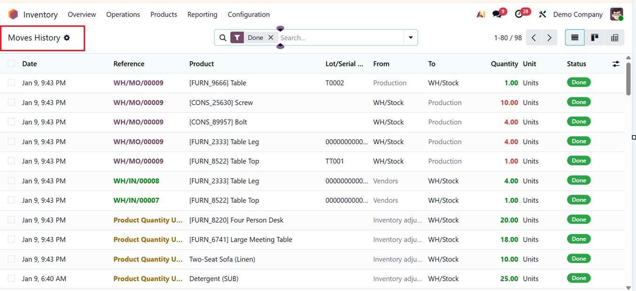
Task: Click the search magnifier icon
Action: 222,37
